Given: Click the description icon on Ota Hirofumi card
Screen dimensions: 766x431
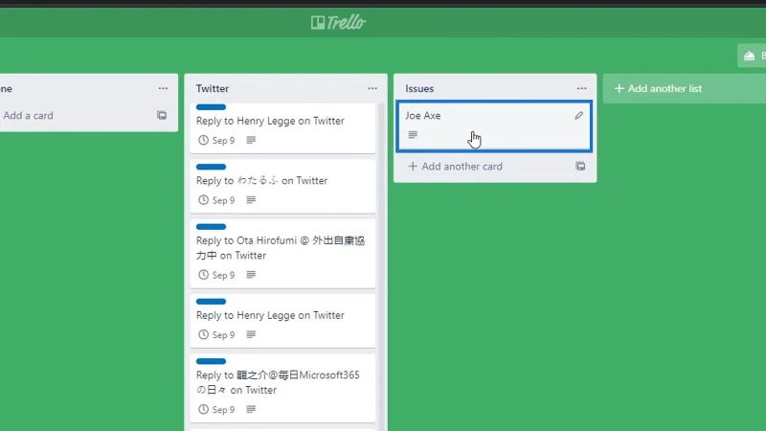Looking at the screenshot, I should click(251, 275).
